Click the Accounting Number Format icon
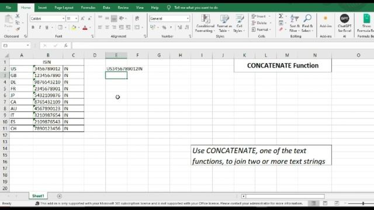Screen dimensions: 374x210 click(x=153, y=27)
